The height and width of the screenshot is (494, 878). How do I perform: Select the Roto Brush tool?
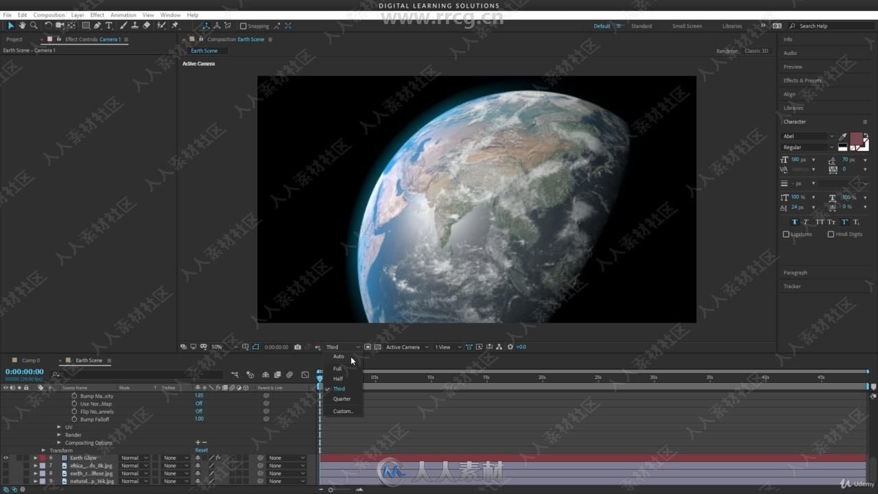tap(161, 25)
